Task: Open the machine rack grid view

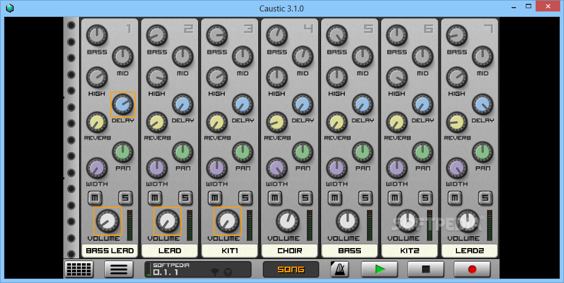Action: coord(79,269)
